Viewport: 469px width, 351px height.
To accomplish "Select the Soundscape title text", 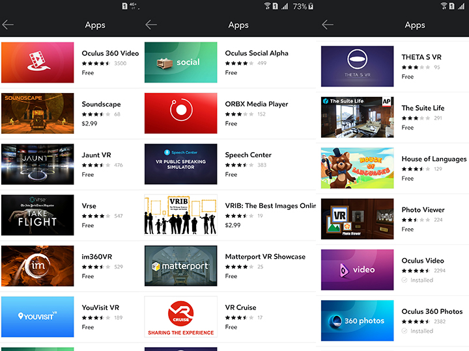I will pos(101,104).
